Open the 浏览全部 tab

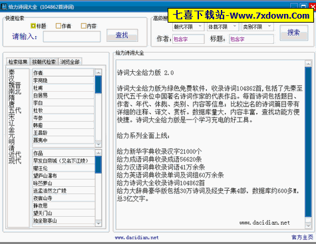[x=70, y=62]
